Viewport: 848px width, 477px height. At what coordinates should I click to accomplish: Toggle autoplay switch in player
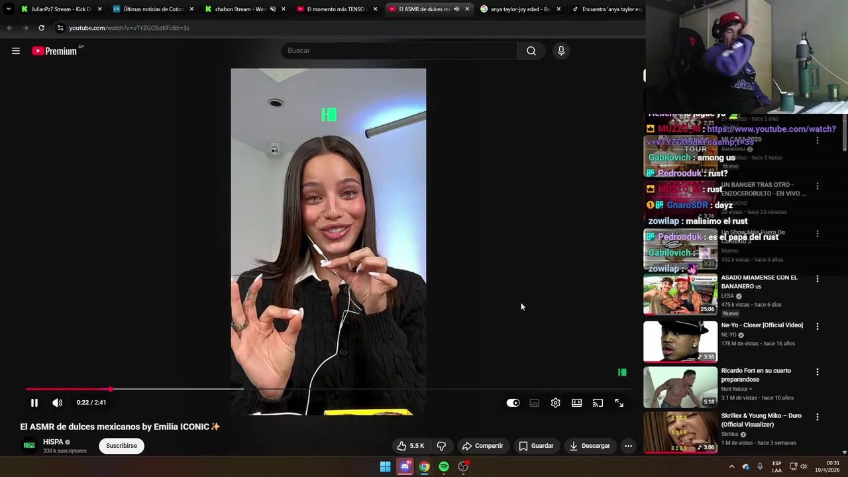pyautogui.click(x=513, y=403)
